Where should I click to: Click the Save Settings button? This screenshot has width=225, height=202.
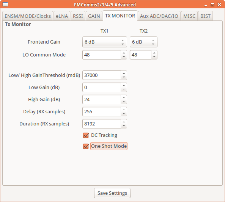(112, 193)
